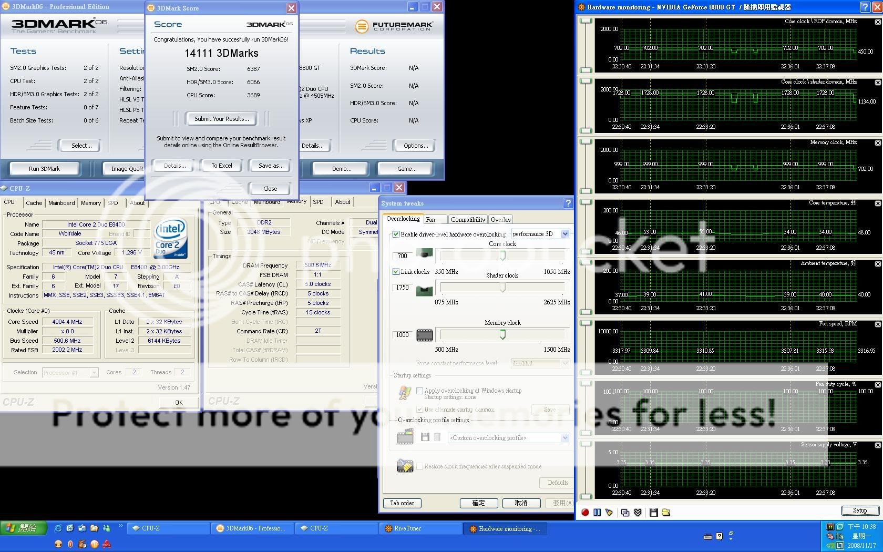Click the detach windows icon in monitoring toolbar

[x=625, y=512]
